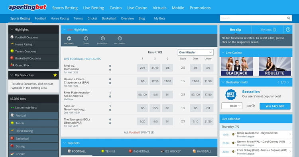Collapse the Highlights sidebar section
The image size is (299, 157).
(12, 30)
